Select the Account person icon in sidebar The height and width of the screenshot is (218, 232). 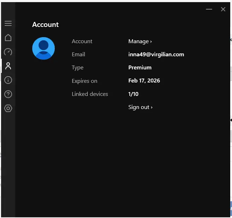8,66
